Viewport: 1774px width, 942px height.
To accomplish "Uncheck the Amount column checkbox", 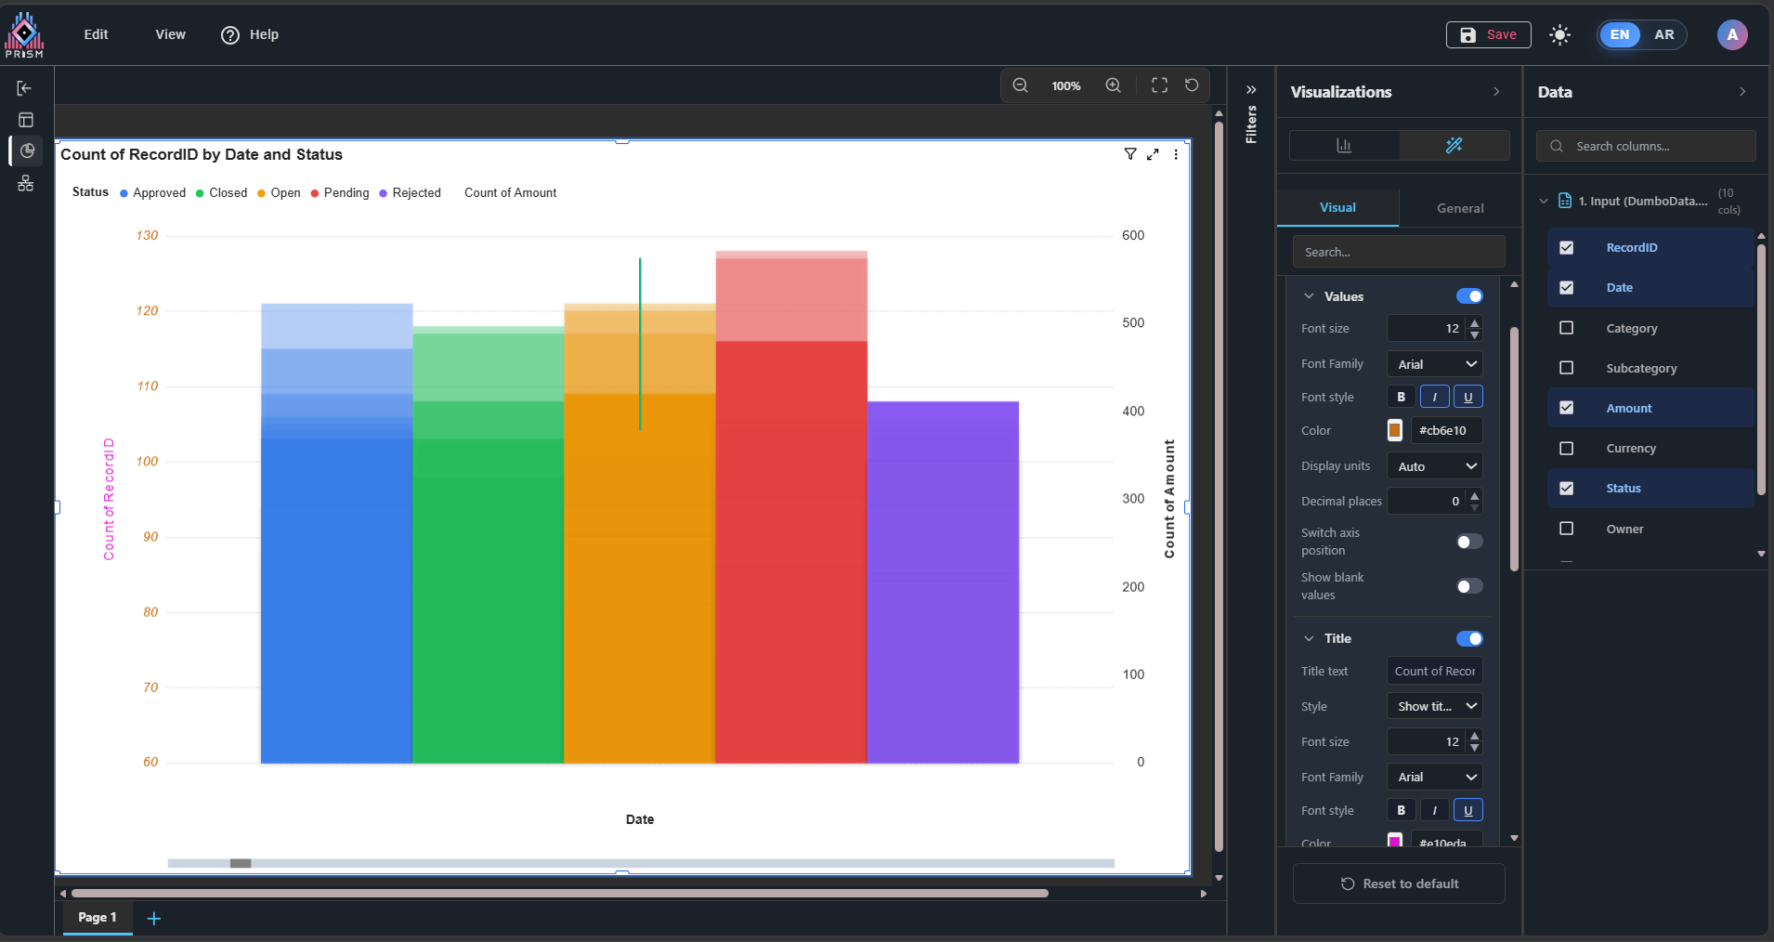I will point(1566,408).
